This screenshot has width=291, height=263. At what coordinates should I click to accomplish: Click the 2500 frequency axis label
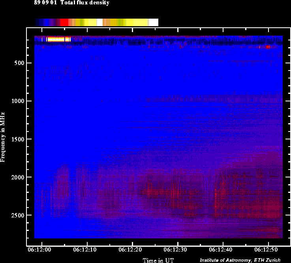(18, 215)
